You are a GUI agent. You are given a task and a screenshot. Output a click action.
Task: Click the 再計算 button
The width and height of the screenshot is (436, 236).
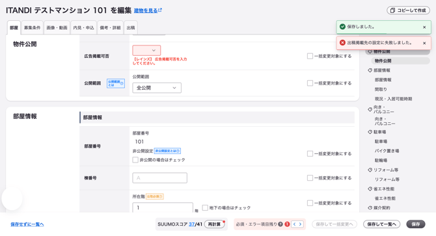click(214, 224)
